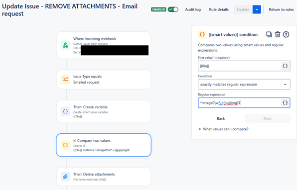Expand What values can I compare
The image size is (297, 190).
[x=224, y=129]
